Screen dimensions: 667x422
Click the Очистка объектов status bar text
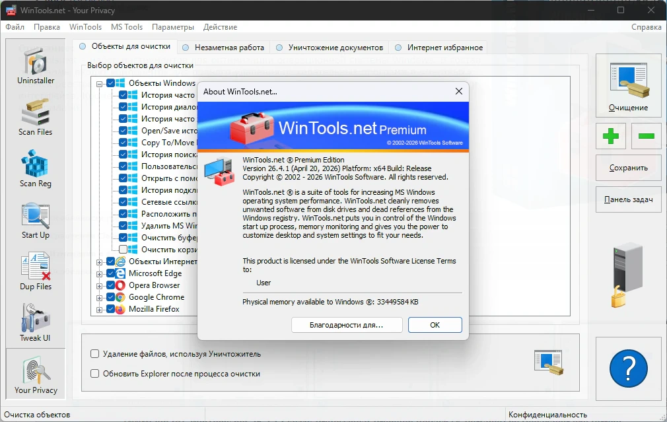coord(37,415)
